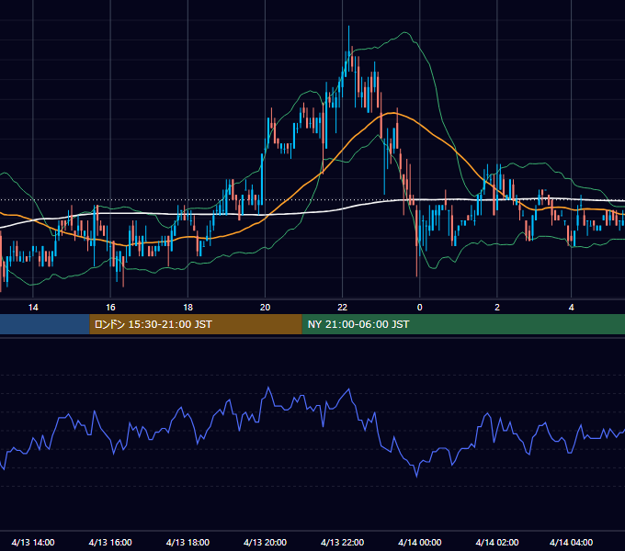Click the hour label 4 on price chart axis

click(571, 308)
